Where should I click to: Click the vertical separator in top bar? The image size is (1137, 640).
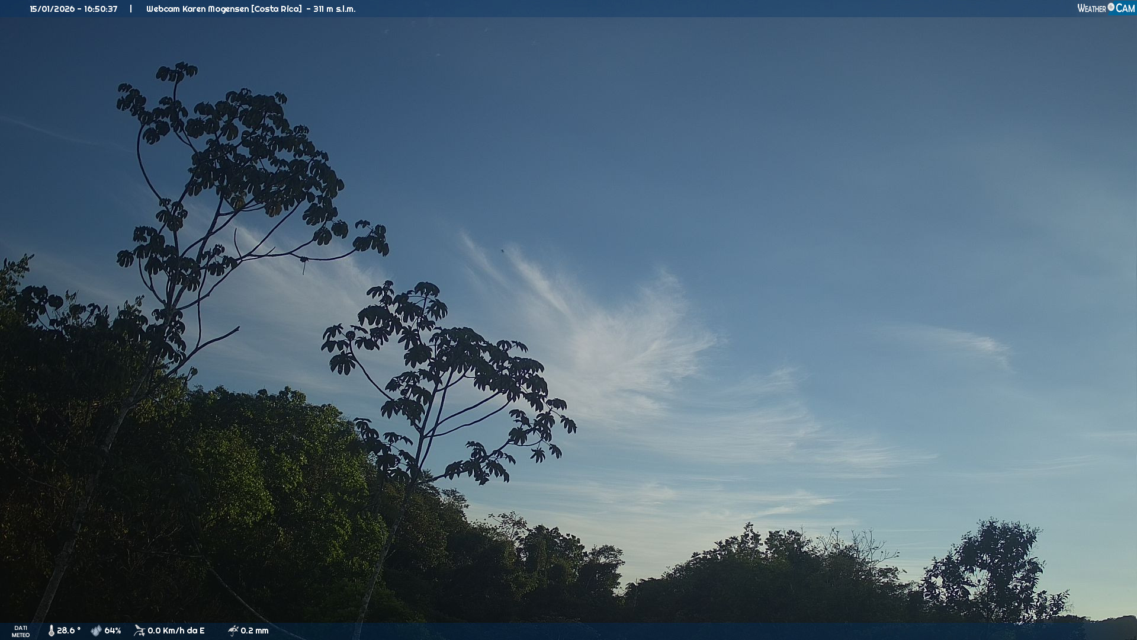(131, 9)
